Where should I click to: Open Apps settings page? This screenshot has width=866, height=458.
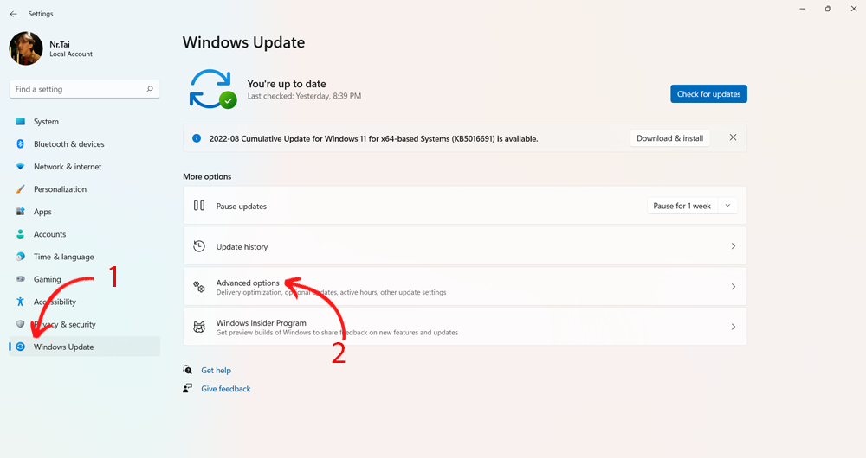85,212
